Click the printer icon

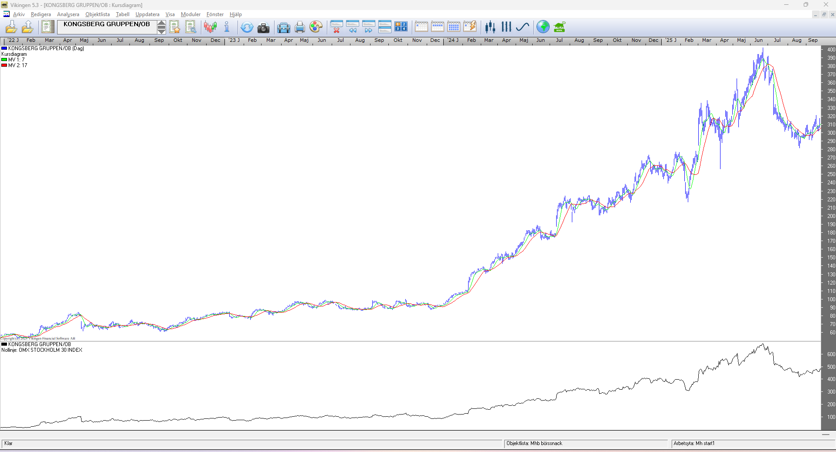(299, 27)
